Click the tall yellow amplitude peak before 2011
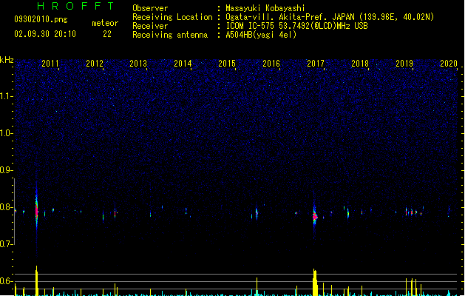The width and height of the screenshot is (465, 296). tap(36, 281)
